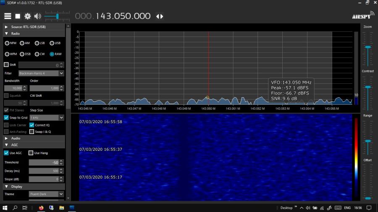Viewport: 378px width, 212px height.
Task: Click the Order 1,000 stepper arrows
Action: pos(61,88)
